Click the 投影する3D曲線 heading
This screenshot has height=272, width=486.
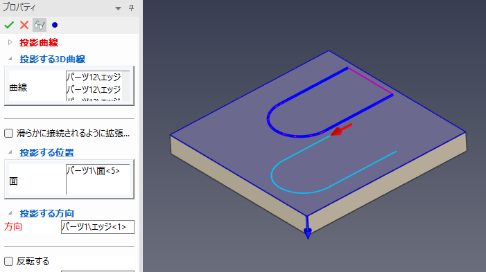pos(53,59)
